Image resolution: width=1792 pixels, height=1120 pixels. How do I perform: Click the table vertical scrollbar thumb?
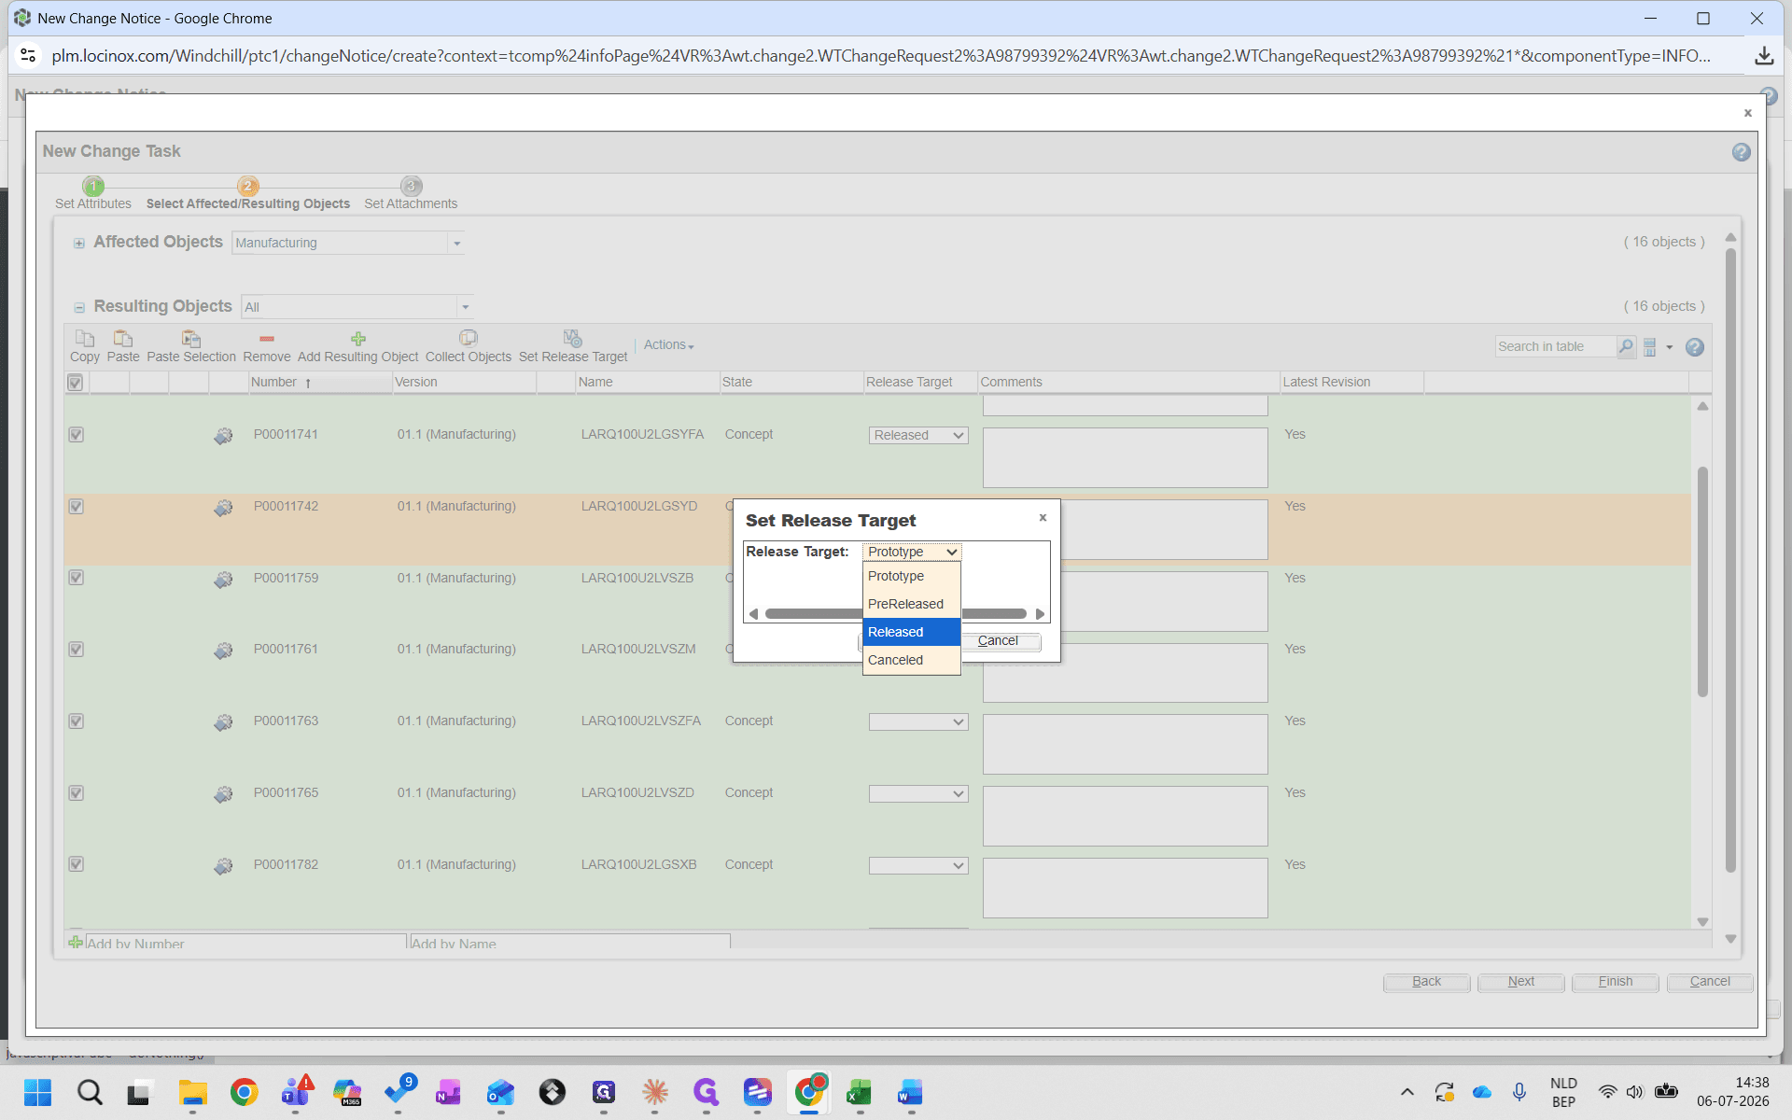1702,581
